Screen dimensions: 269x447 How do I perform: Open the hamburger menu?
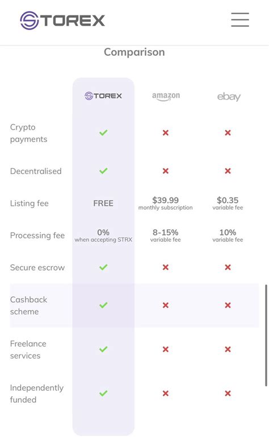pyautogui.click(x=240, y=20)
